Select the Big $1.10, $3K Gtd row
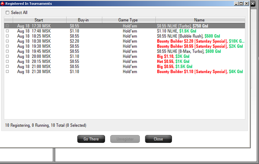 [x=125, y=56]
